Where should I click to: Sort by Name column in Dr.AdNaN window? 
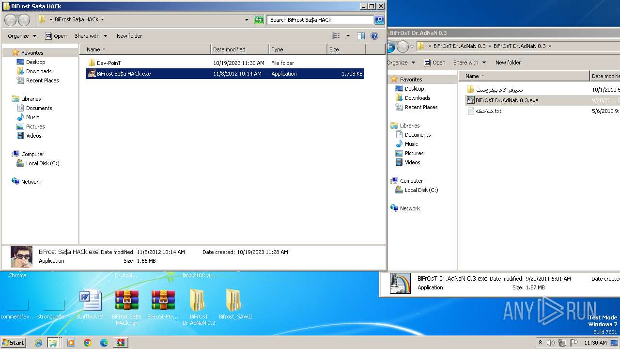click(x=524, y=76)
